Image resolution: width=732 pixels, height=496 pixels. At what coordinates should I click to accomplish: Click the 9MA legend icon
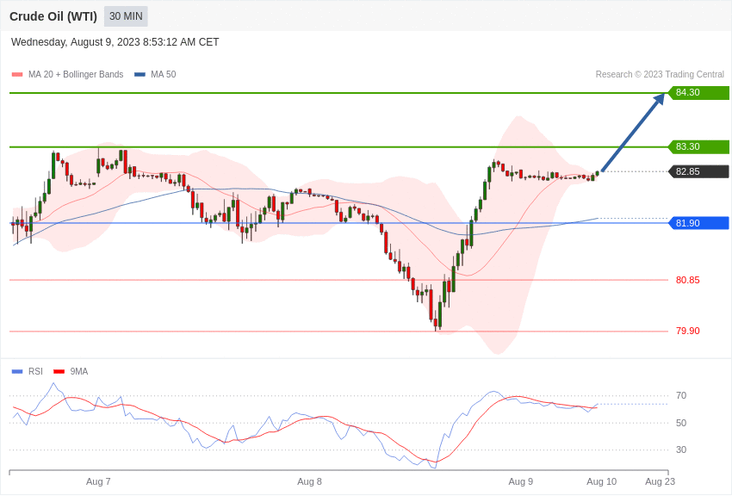57,371
